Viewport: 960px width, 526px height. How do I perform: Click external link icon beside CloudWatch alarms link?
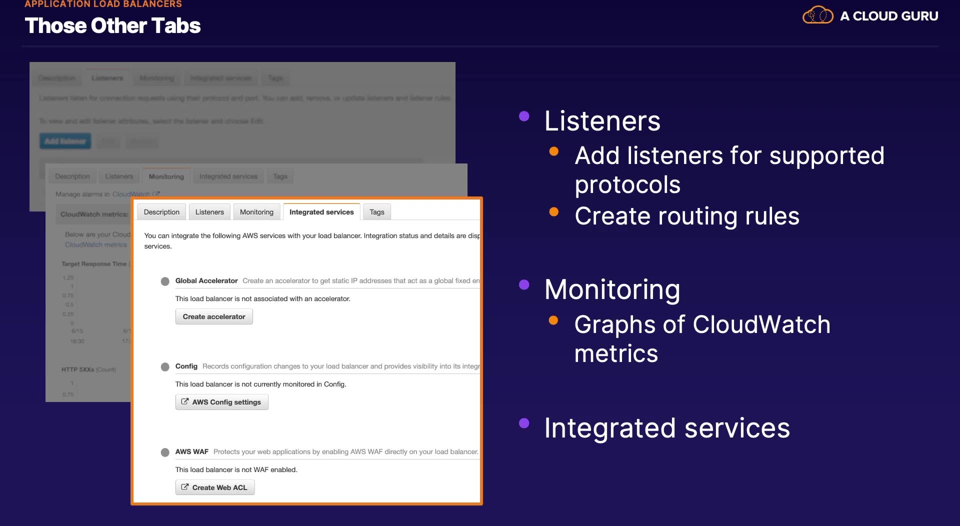156,194
